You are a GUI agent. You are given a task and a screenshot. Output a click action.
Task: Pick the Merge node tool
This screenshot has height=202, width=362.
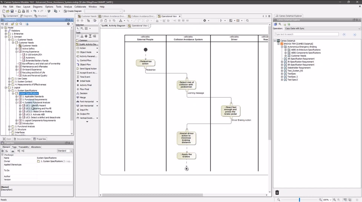[x=83, y=98]
